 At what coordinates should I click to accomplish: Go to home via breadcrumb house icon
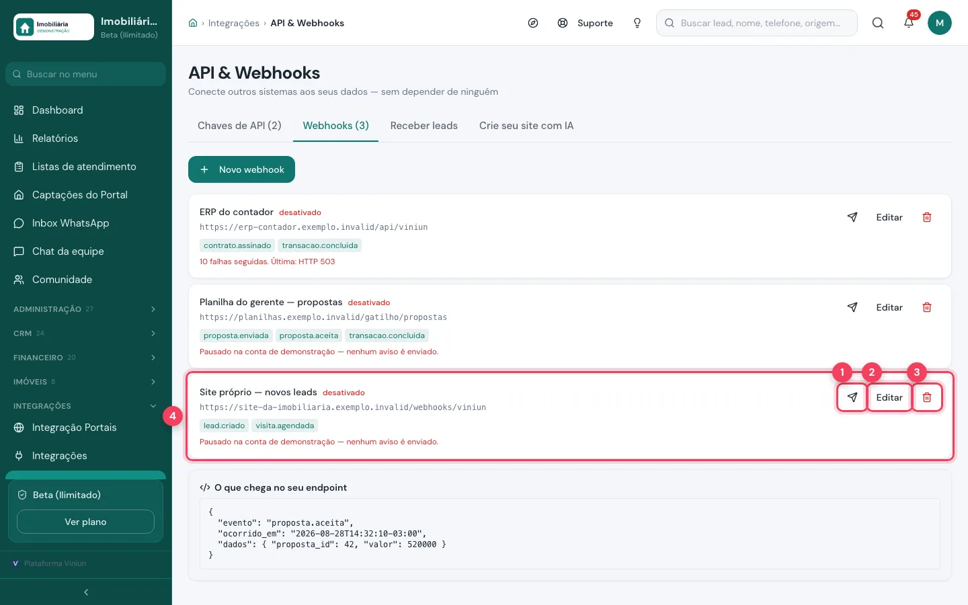point(193,23)
